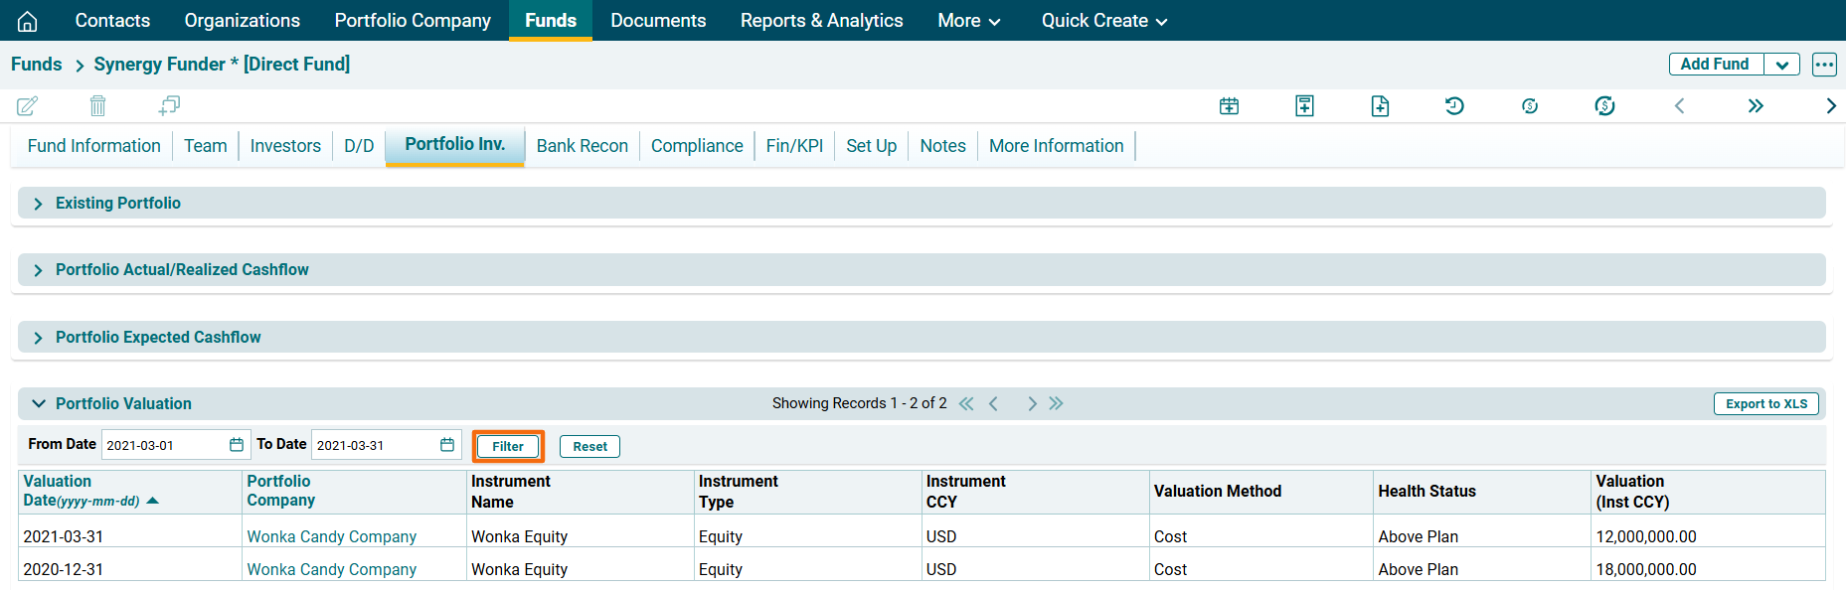Open the Quick Create menu

[x=1103, y=21]
